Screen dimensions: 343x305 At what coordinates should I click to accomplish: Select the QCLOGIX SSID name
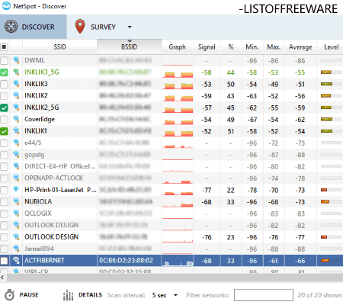click(38, 213)
